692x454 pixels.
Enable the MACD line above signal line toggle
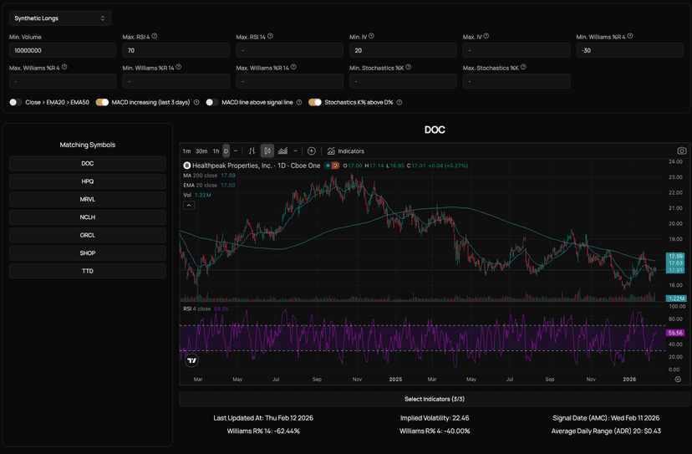coord(212,103)
